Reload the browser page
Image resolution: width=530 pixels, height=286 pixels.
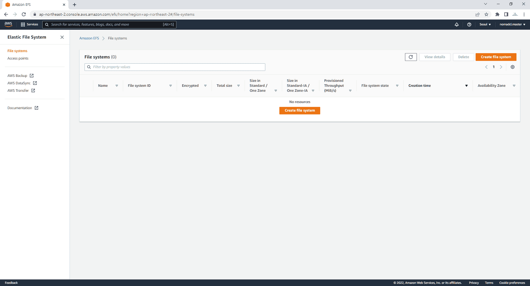coord(24,14)
